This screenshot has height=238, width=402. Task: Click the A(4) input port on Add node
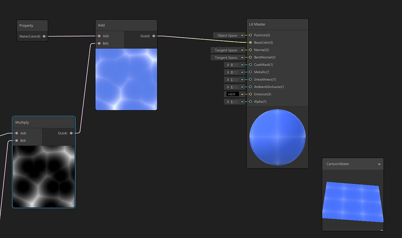pos(99,36)
